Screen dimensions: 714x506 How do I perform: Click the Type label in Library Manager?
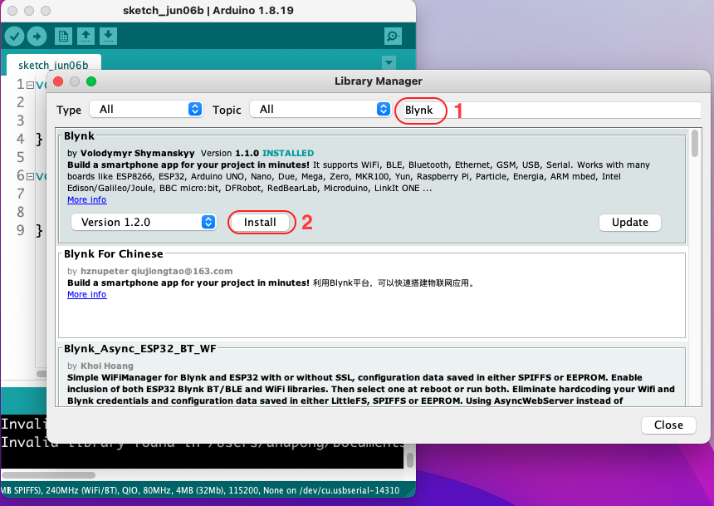69,110
